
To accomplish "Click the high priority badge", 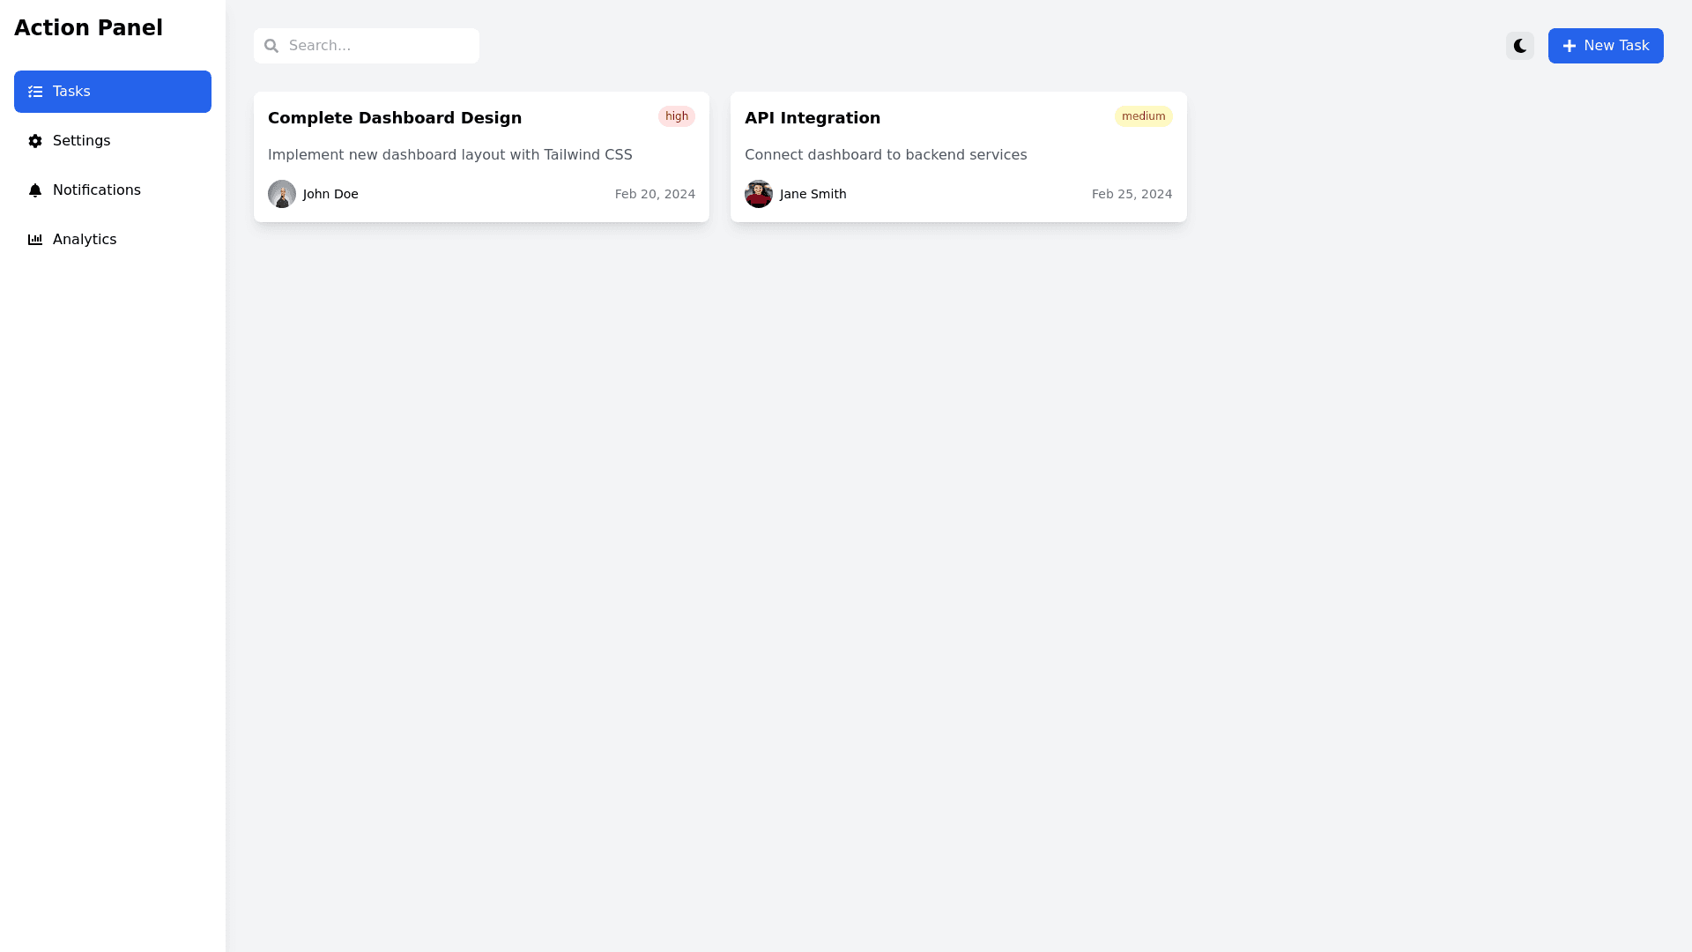I will coord(677,116).
